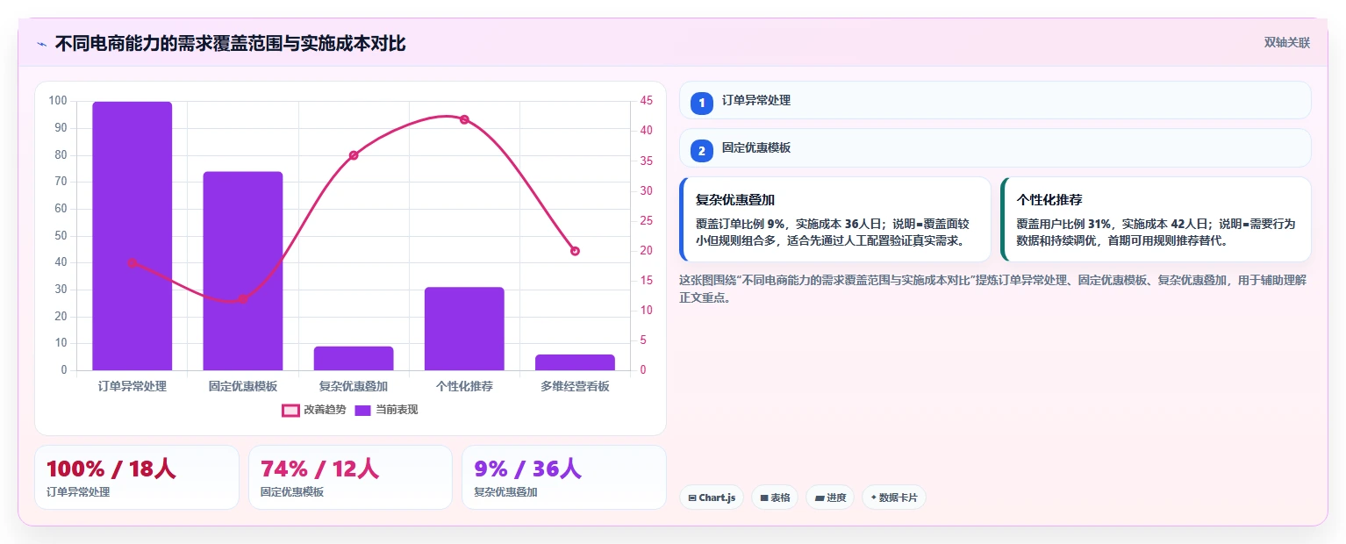
Task: Click the 改善趋势 legend label
Action: (x=325, y=410)
